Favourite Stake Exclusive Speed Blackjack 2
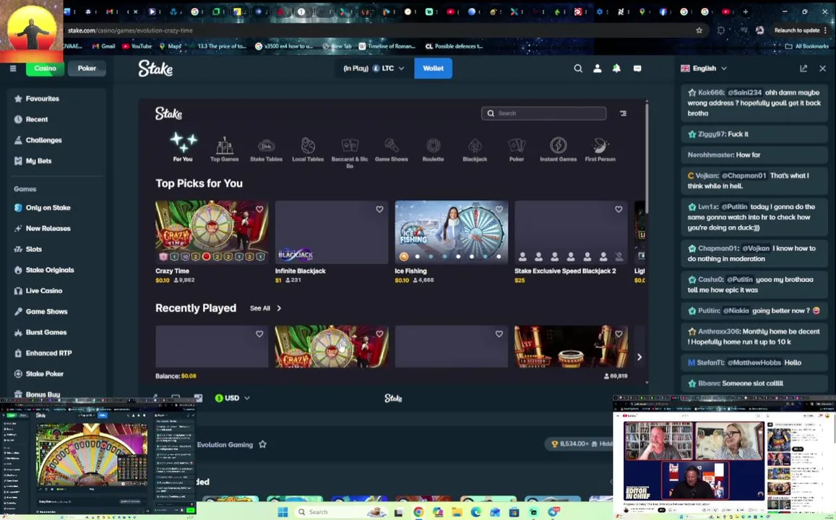 tap(619, 209)
